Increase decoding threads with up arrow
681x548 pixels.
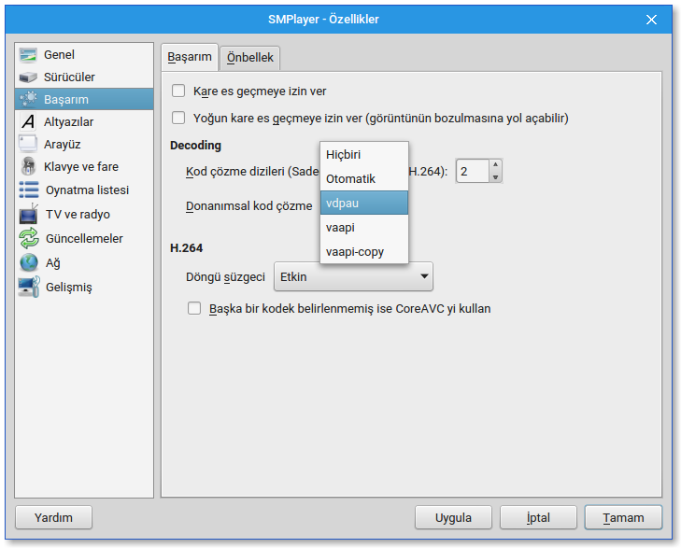click(x=495, y=165)
